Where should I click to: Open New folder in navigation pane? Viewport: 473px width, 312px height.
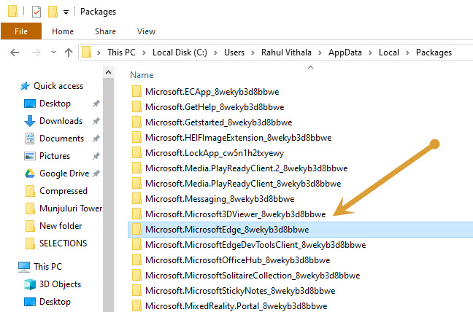click(54, 226)
